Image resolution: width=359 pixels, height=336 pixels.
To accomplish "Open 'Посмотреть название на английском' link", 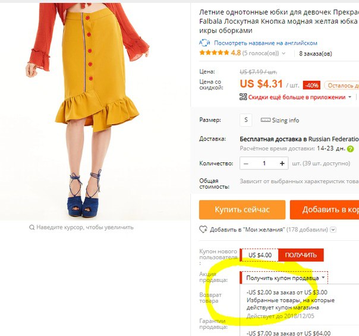I will click(266, 43).
